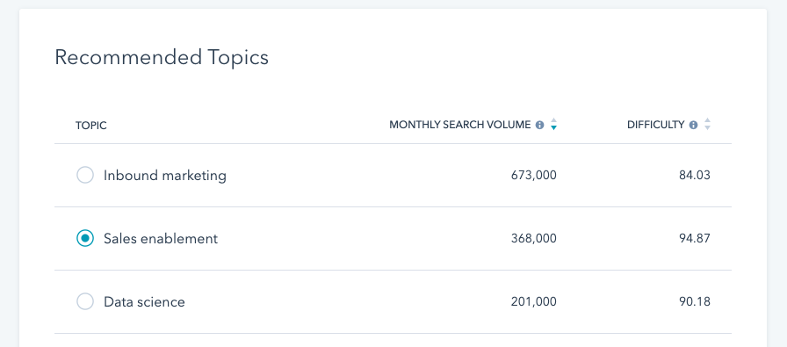Click the Monthly Search Volume info icon
787x347 pixels.
tap(539, 125)
